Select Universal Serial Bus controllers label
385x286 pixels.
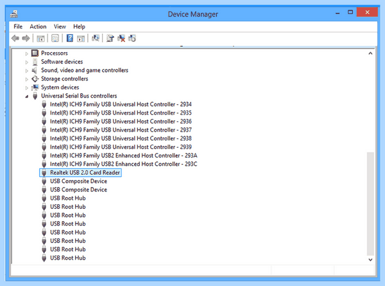(79, 96)
